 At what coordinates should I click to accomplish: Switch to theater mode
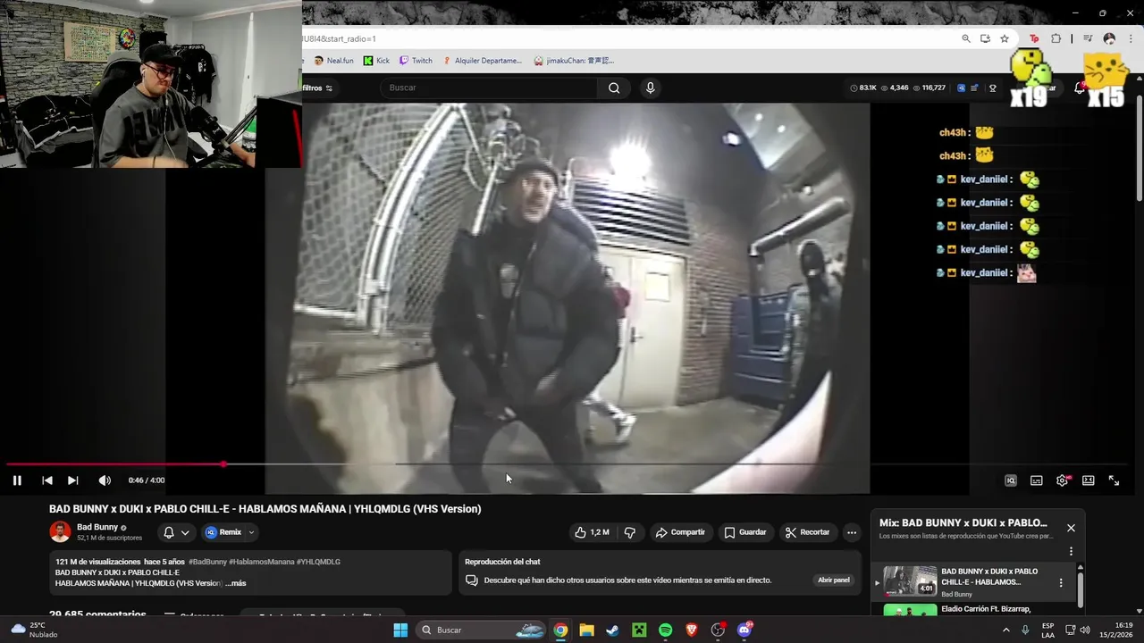[x=1088, y=480]
